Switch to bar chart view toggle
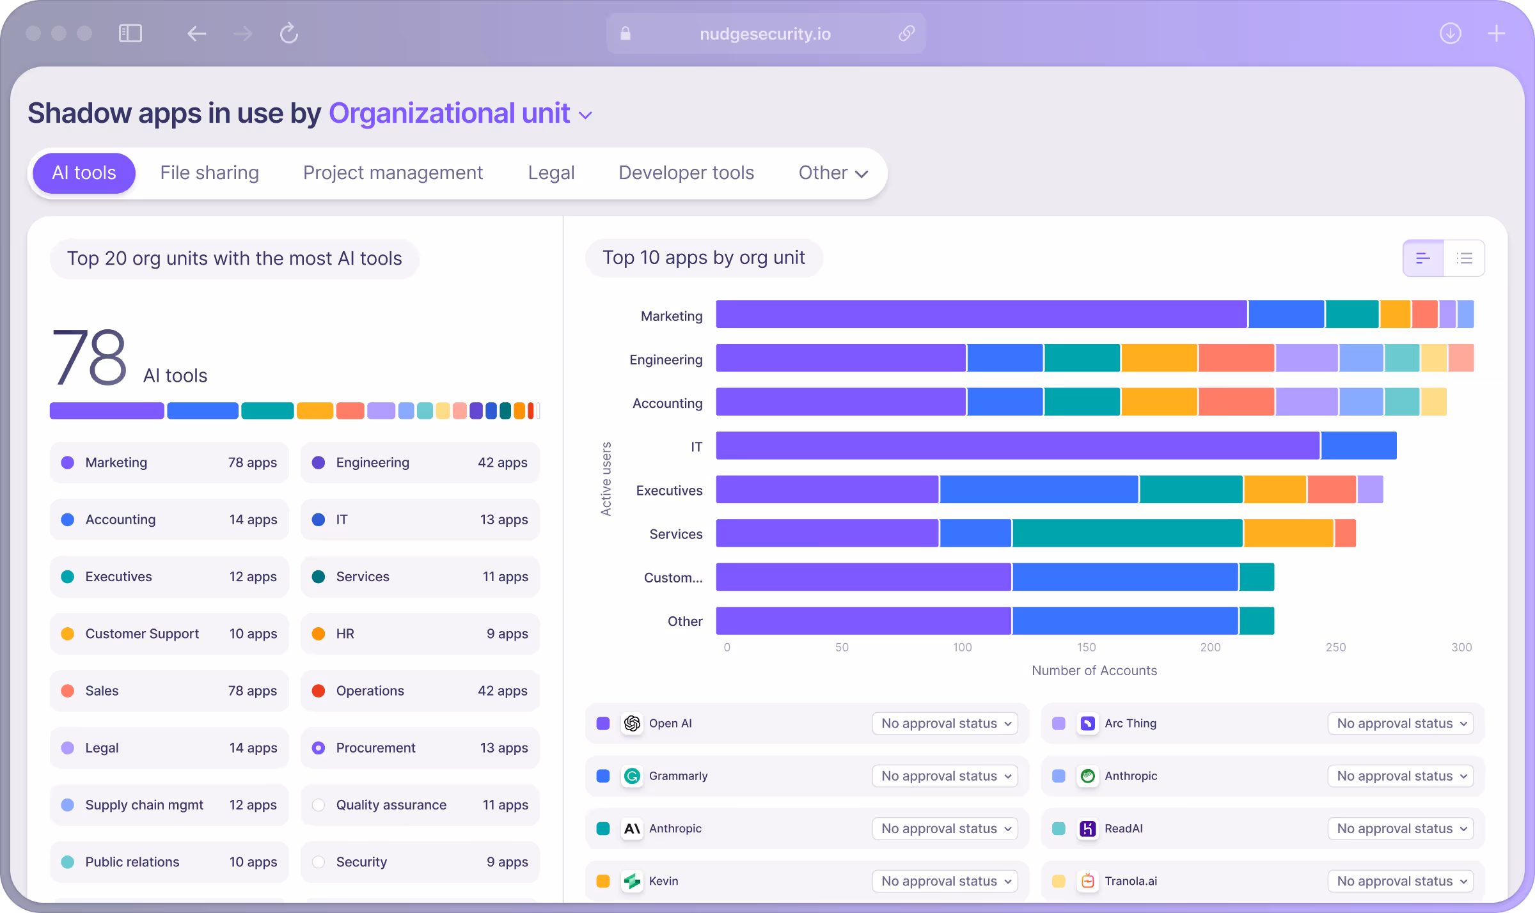Screen dimensions: 1535x913 pos(1423,258)
